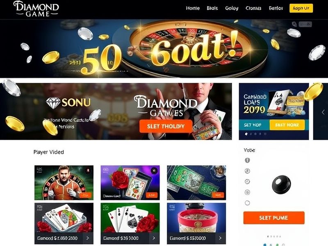Screen dimensions: 328x246
Task: Click the red badge on the roulette player thumbnail
Action: [88, 171]
